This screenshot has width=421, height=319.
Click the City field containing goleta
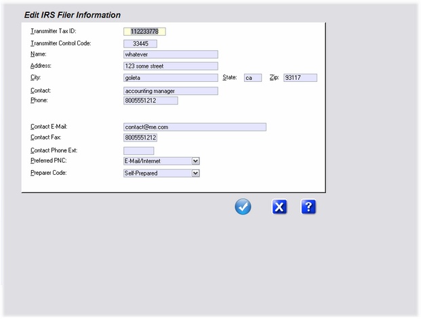click(170, 78)
